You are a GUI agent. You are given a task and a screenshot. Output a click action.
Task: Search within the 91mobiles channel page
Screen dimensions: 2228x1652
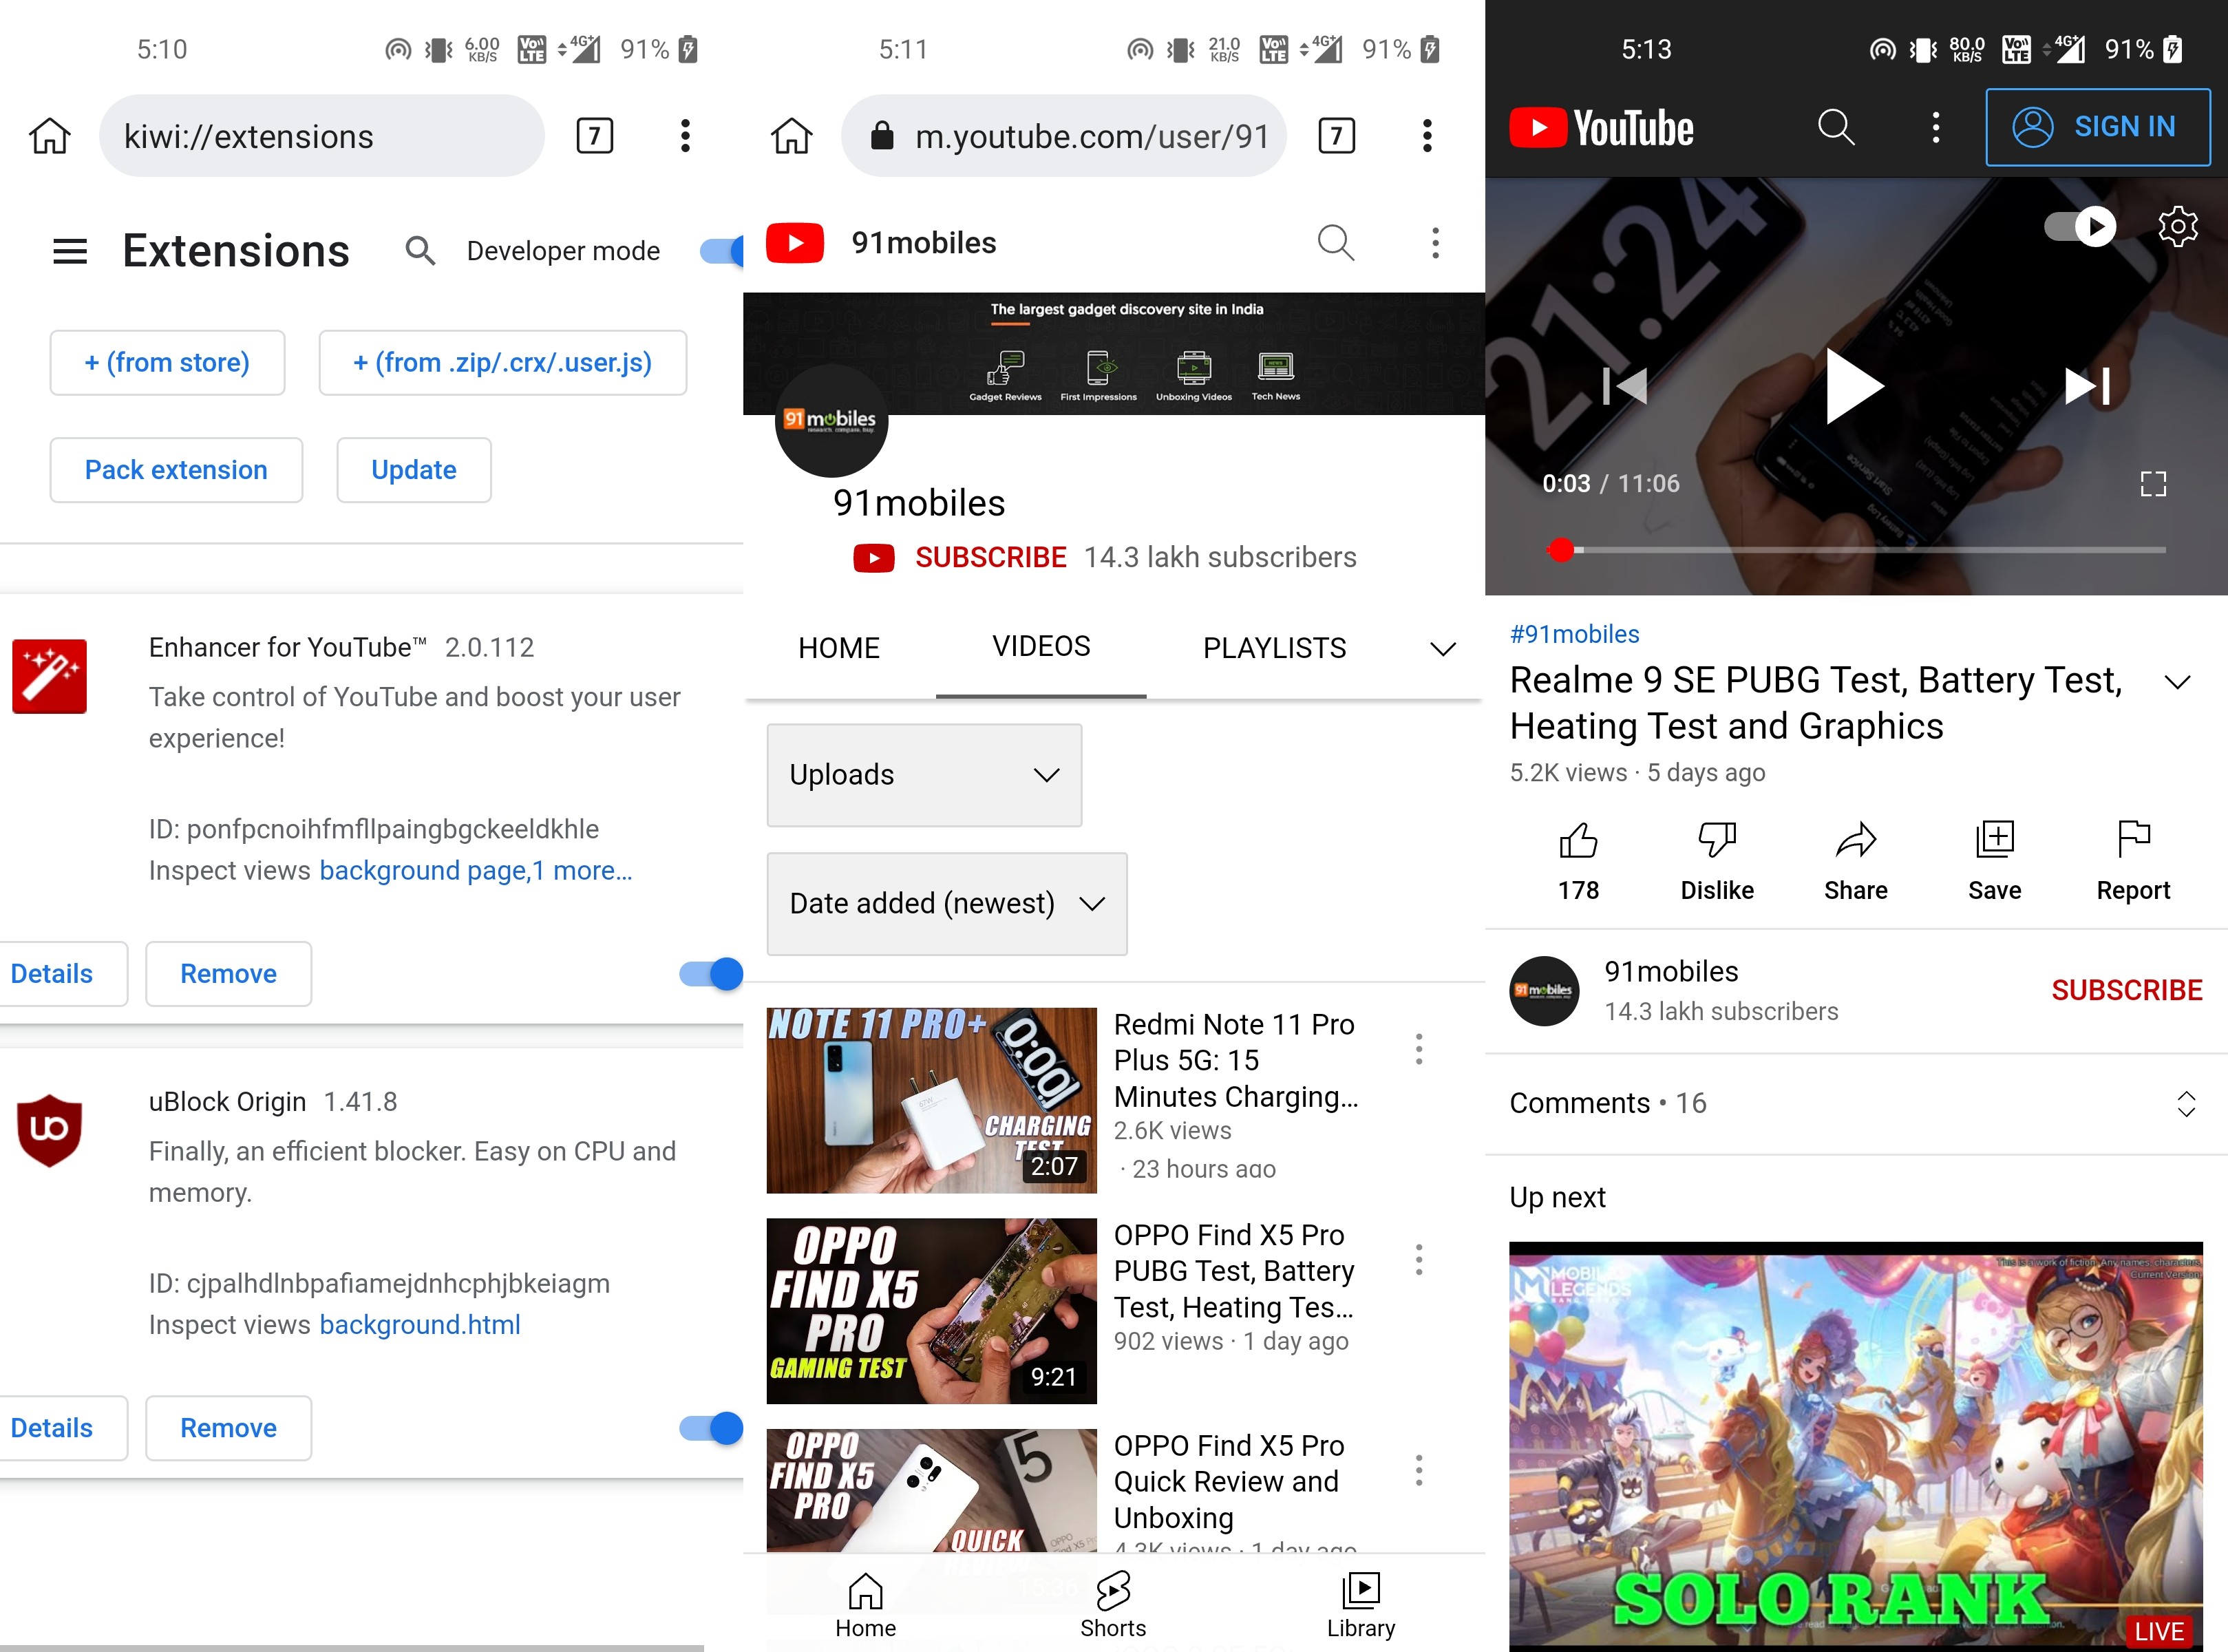click(1335, 242)
